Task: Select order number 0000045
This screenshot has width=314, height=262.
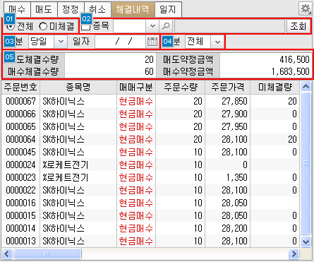Action: tap(20, 152)
